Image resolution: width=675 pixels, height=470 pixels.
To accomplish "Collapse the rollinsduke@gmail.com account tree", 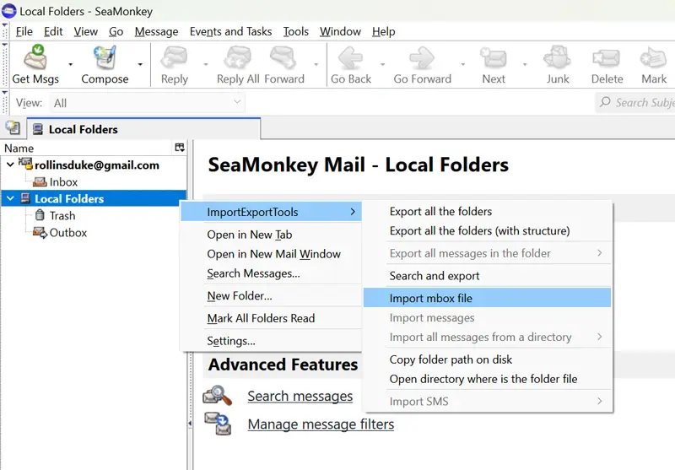I will click(10, 165).
